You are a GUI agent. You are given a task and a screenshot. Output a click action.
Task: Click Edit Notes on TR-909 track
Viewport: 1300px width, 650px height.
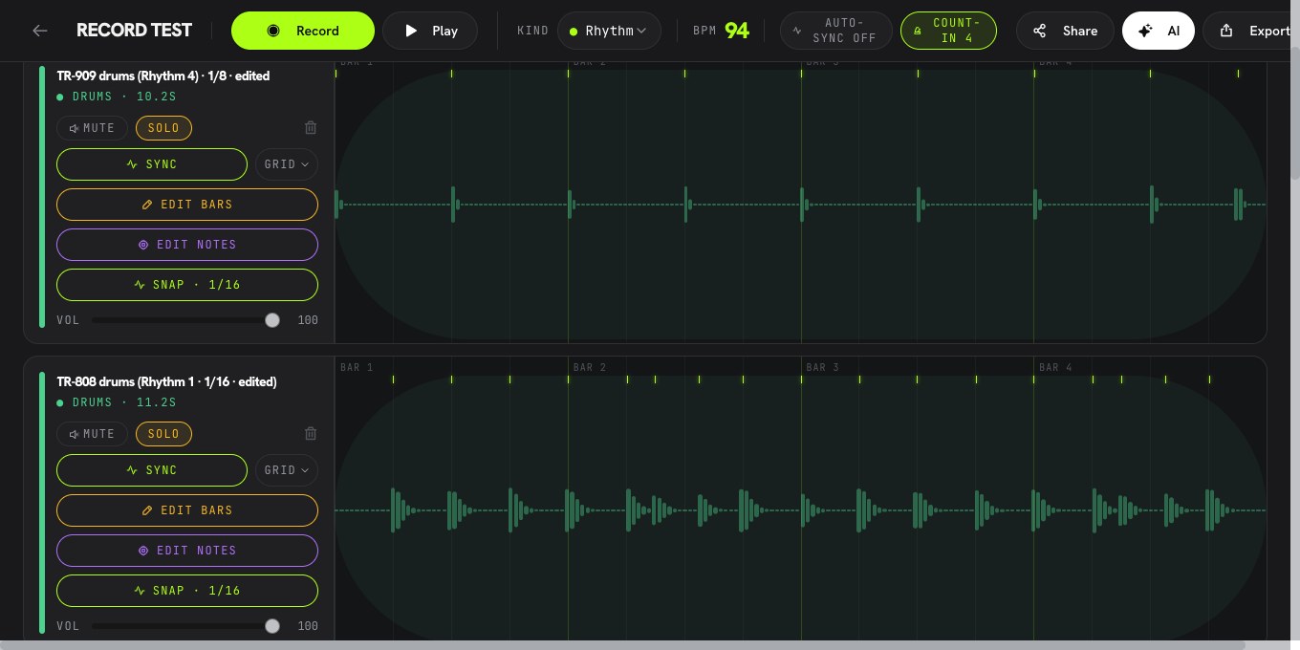point(187,245)
